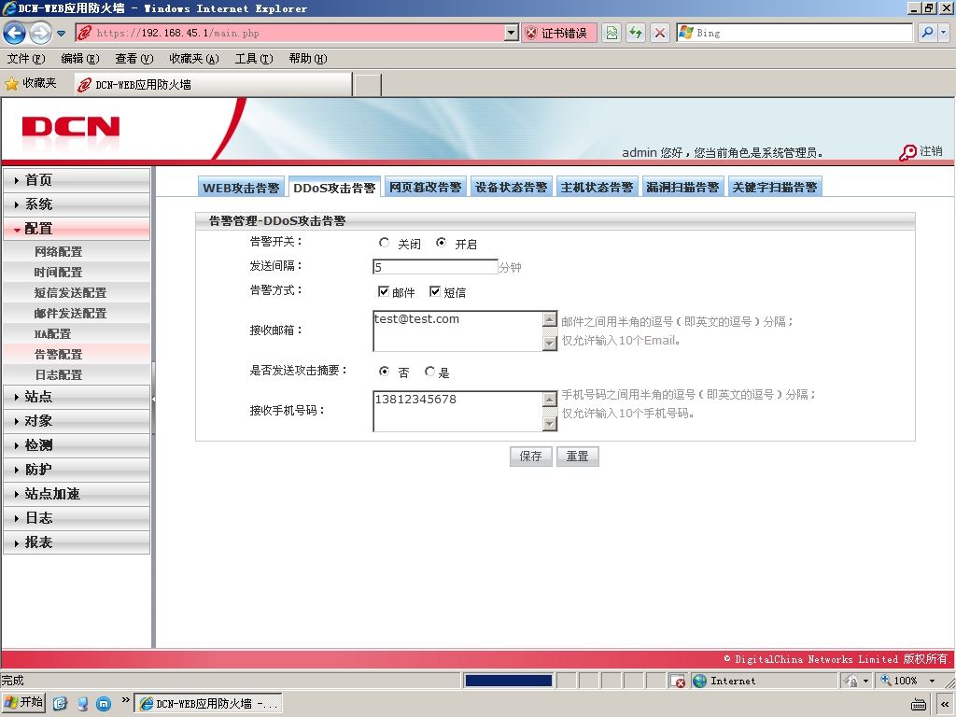
Task: Open the address bar URL dropdown
Action: [512, 33]
